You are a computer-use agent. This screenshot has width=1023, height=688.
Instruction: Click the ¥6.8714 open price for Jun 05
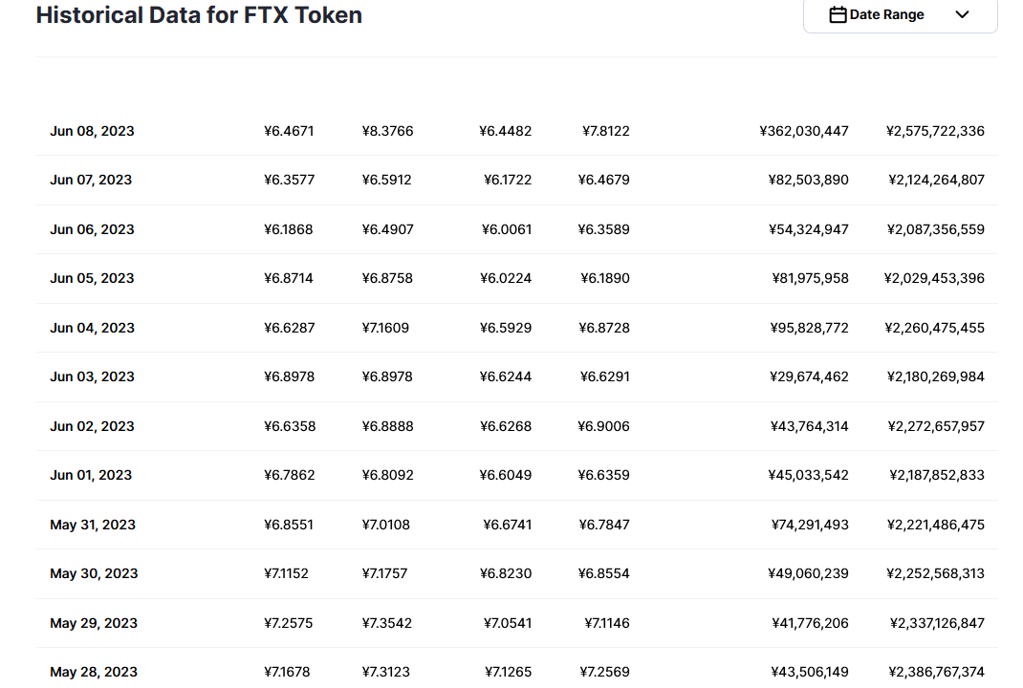coord(289,278)
